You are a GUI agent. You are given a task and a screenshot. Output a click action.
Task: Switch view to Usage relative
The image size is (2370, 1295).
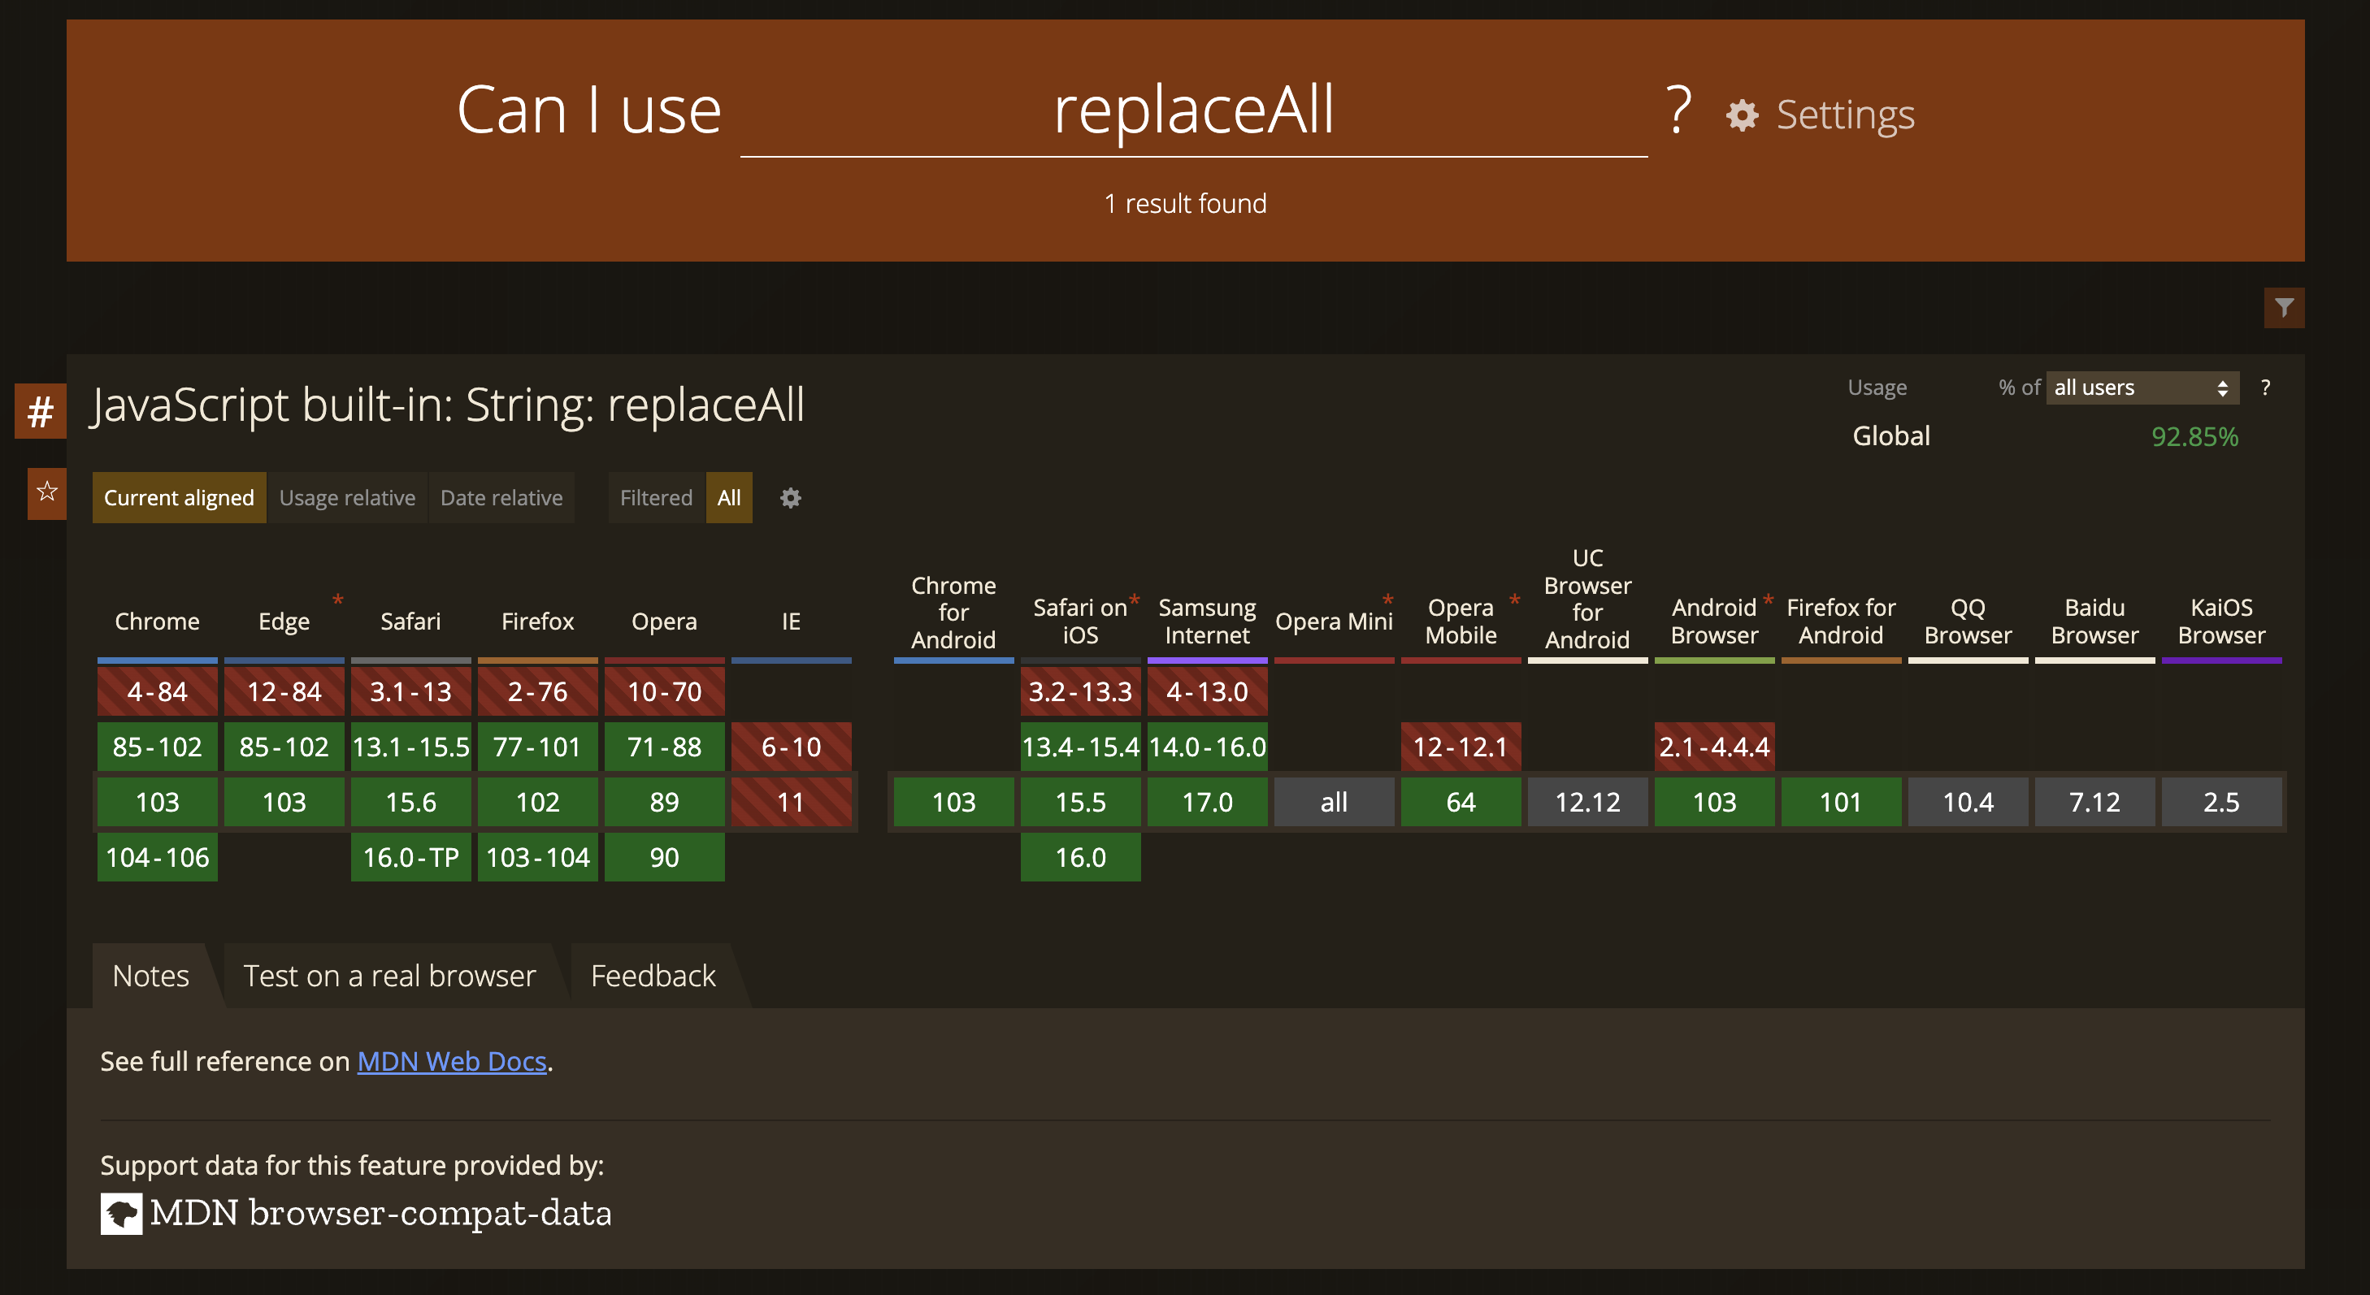coord(347,499)
